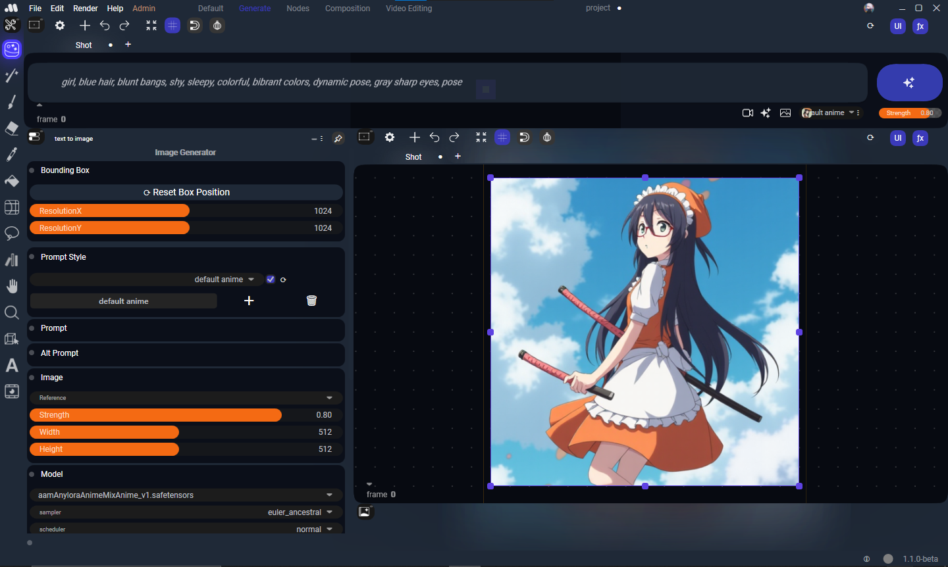948x567 pixels.
Task: Click the blue generate sparkle button
Action: [909, 83]
